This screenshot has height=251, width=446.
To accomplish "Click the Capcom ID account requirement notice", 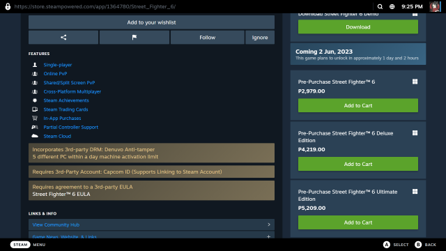I will (151, 172).
